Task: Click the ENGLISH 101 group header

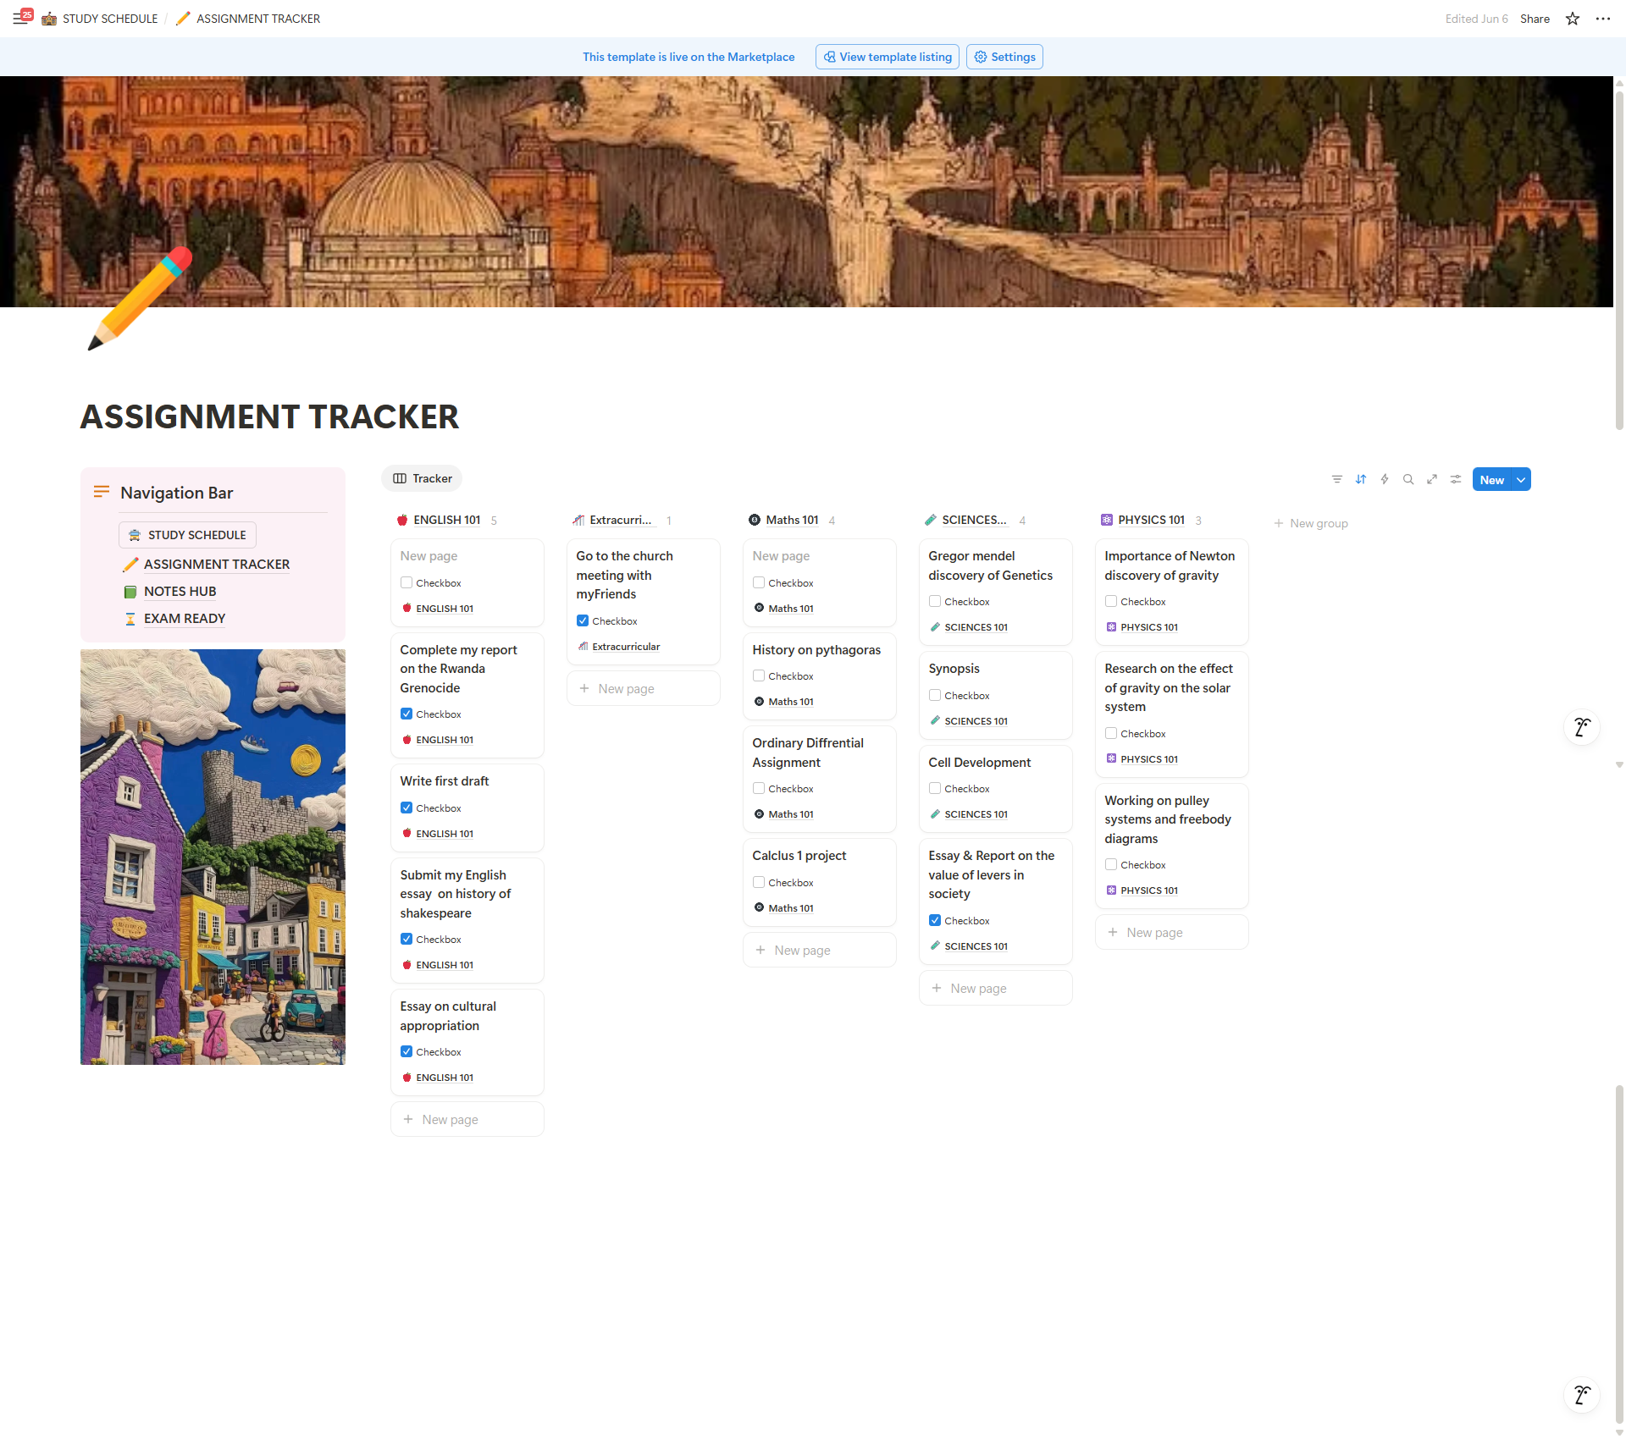Action: coord(446,520)
